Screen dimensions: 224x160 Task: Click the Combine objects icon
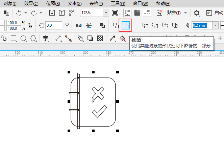click(x=102, y=25)
